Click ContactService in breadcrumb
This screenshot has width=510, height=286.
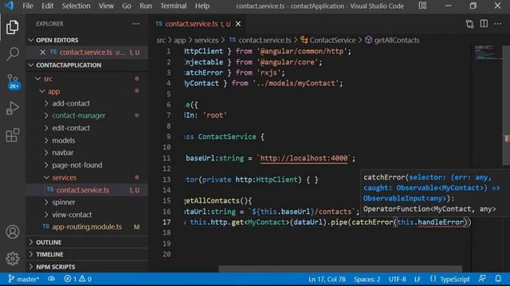(x=332, y=41)
